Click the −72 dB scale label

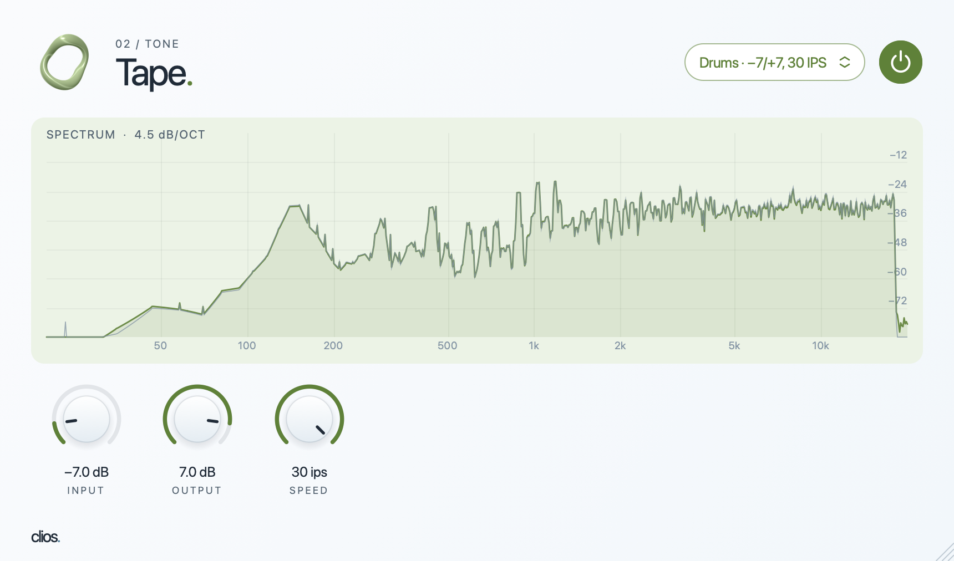(898, 300)
